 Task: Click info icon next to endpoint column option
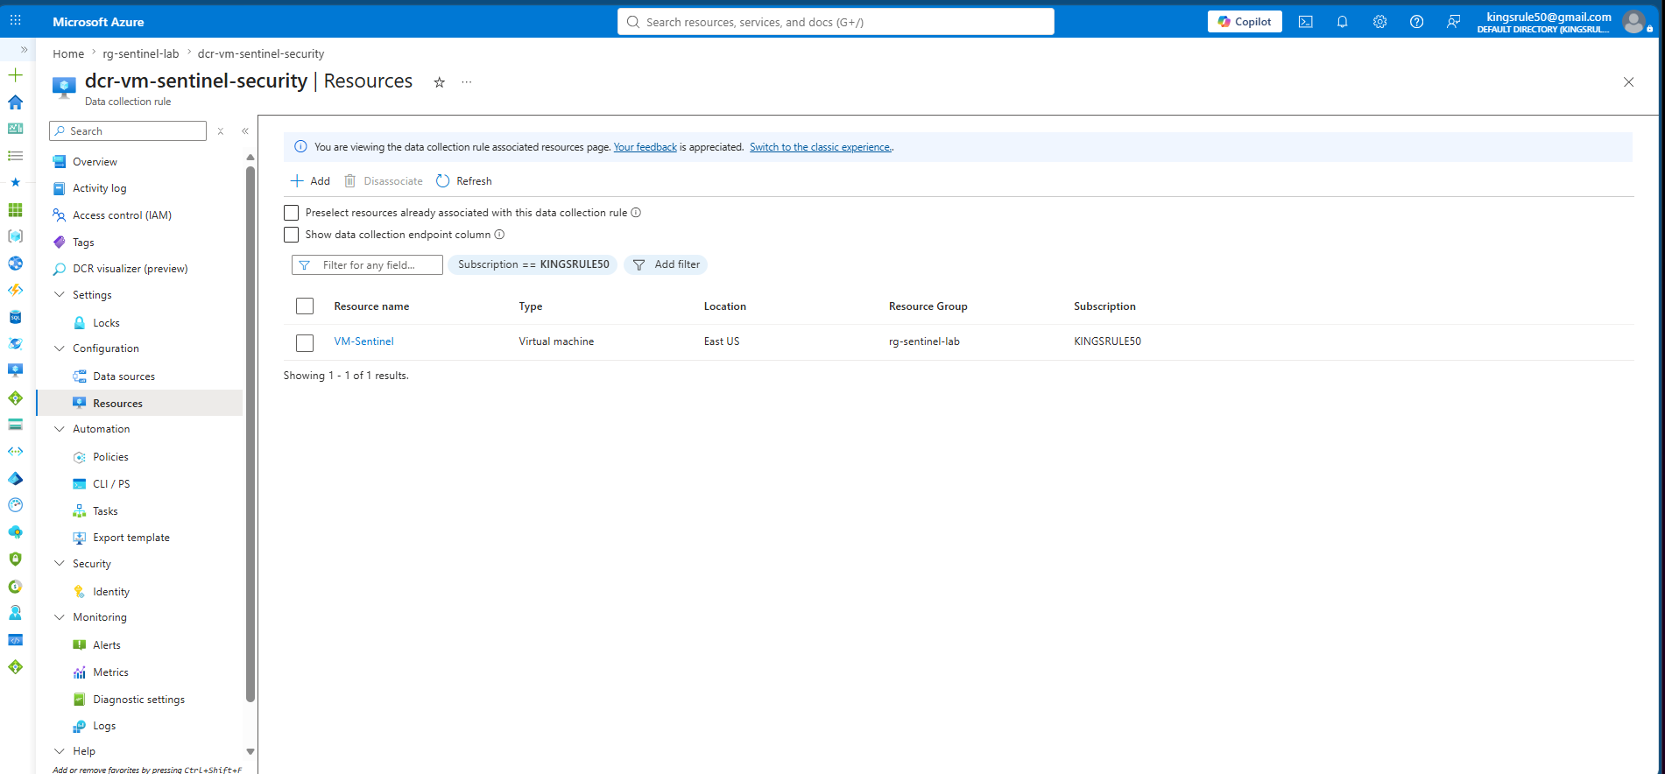(x=499, y=235)
